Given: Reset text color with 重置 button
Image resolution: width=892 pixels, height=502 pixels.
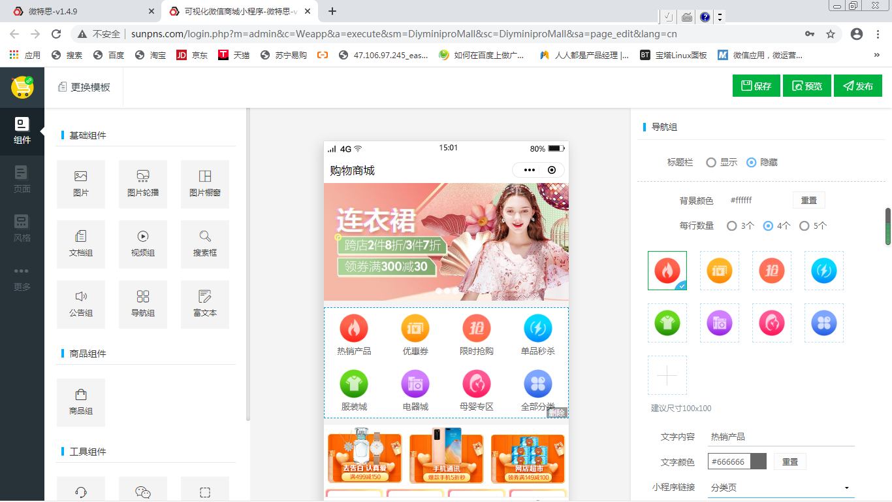Looking at the screenshot, I should pos(790,461).
